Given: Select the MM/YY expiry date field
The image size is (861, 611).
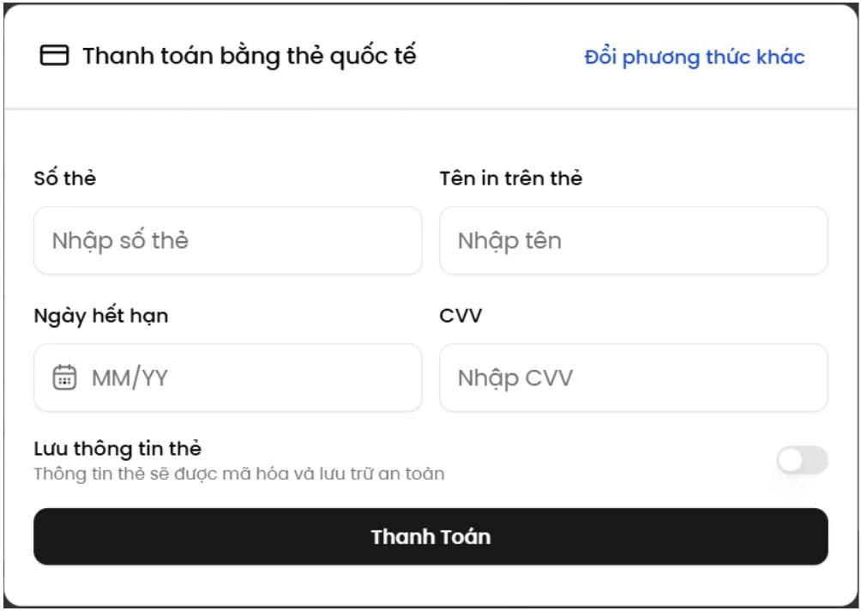Looking at the screenshot, I should pyautogui.click(x=228, y=378).
